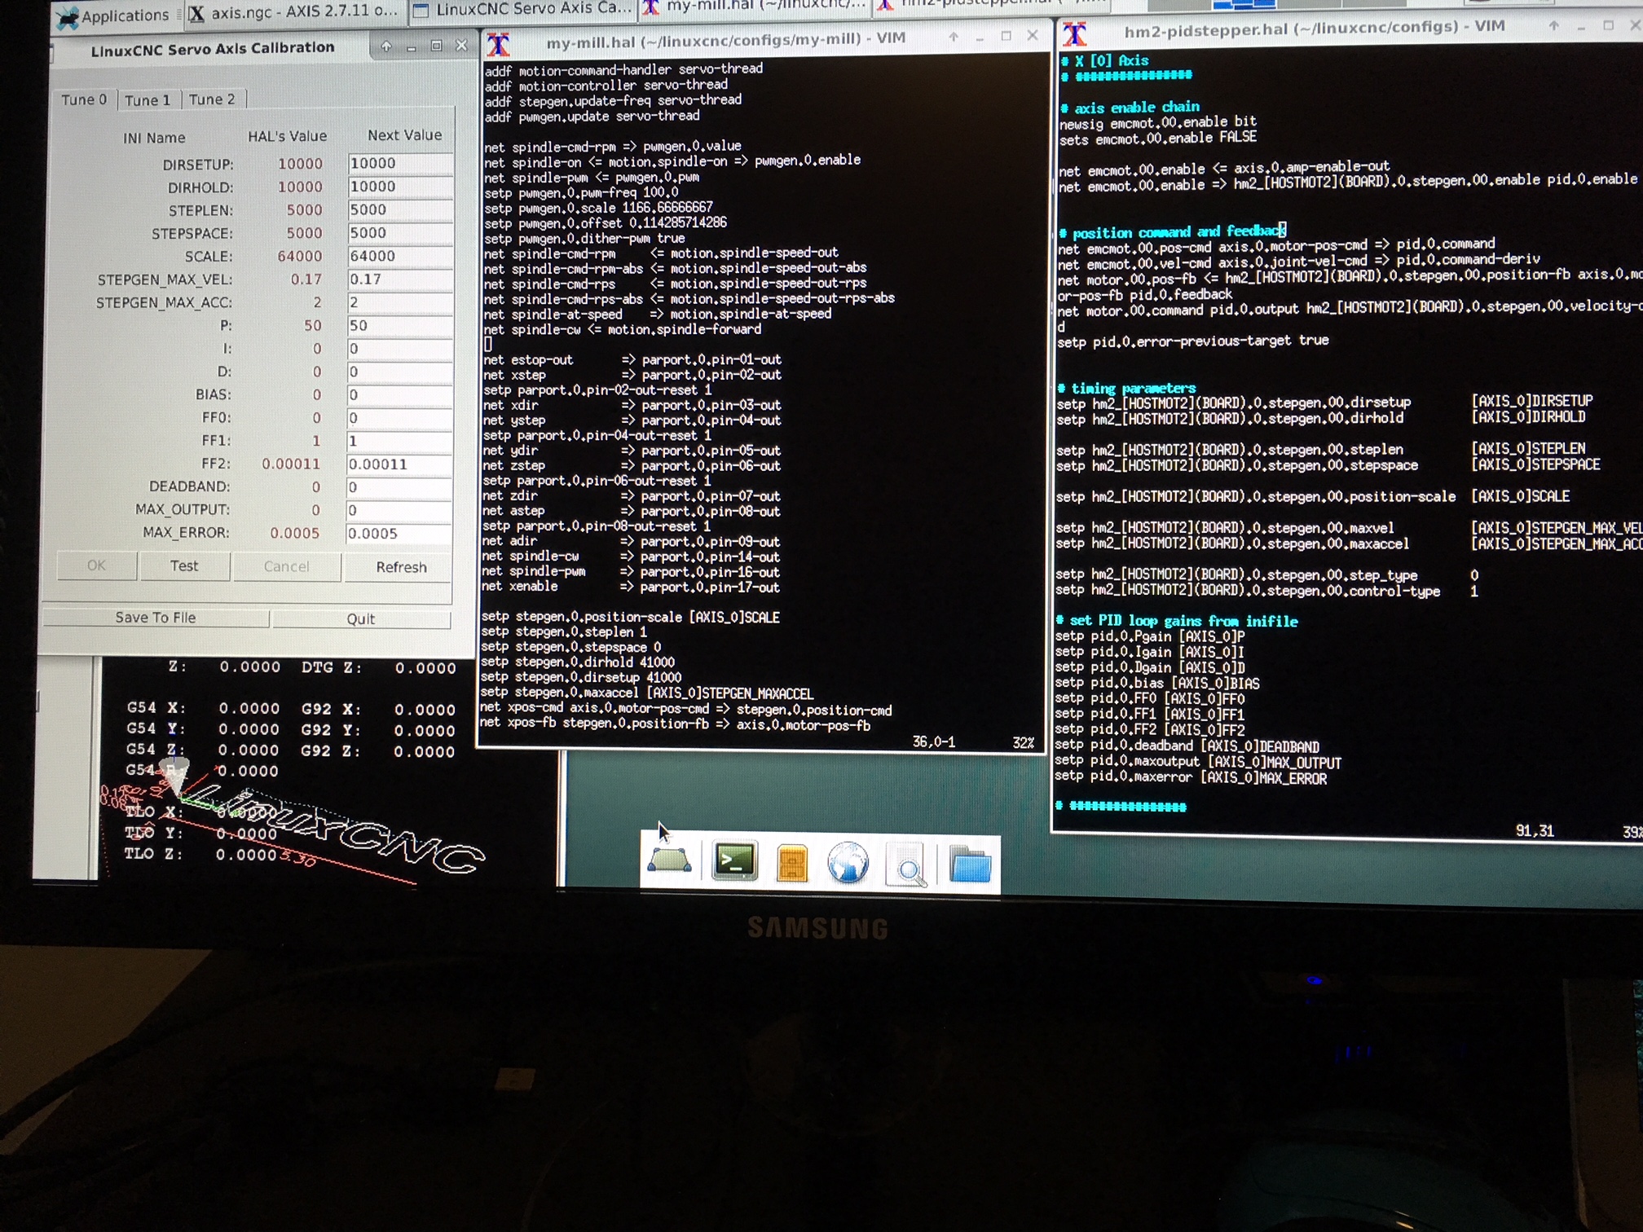Click the STEPGEN_MAX_VEL next value field
Screen dimensions: 1643x1232
pos(399,279)
